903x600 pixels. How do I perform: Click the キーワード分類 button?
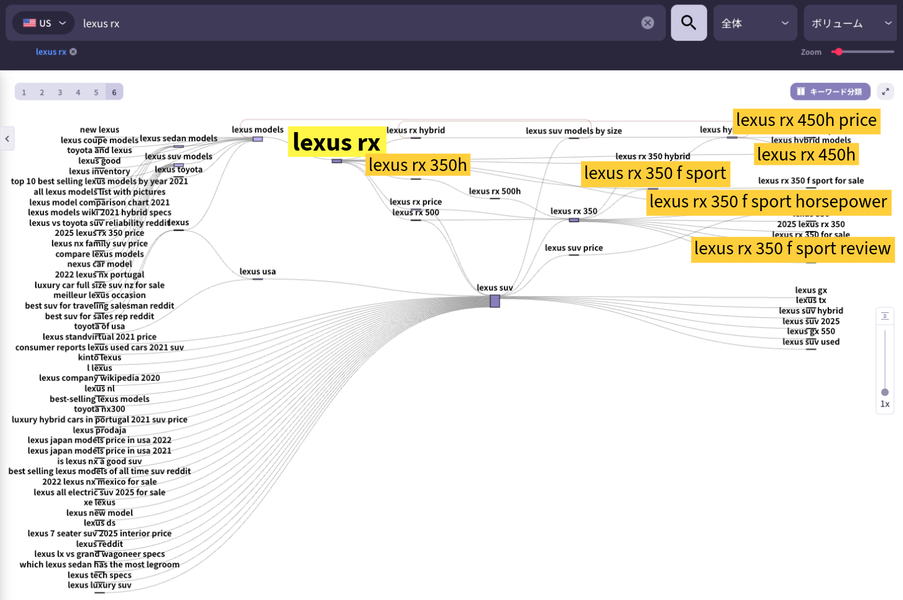click(x=830, y=91)
